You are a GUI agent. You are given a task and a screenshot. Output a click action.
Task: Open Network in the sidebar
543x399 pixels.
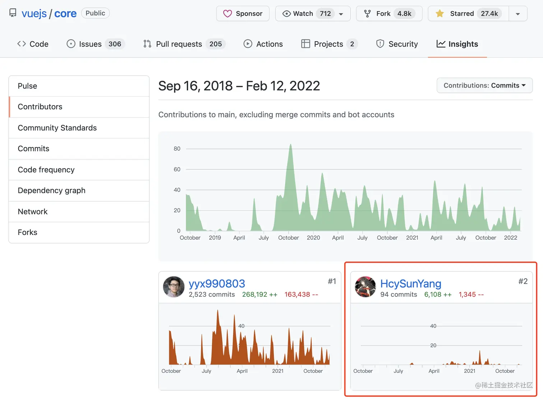point(79,212)
